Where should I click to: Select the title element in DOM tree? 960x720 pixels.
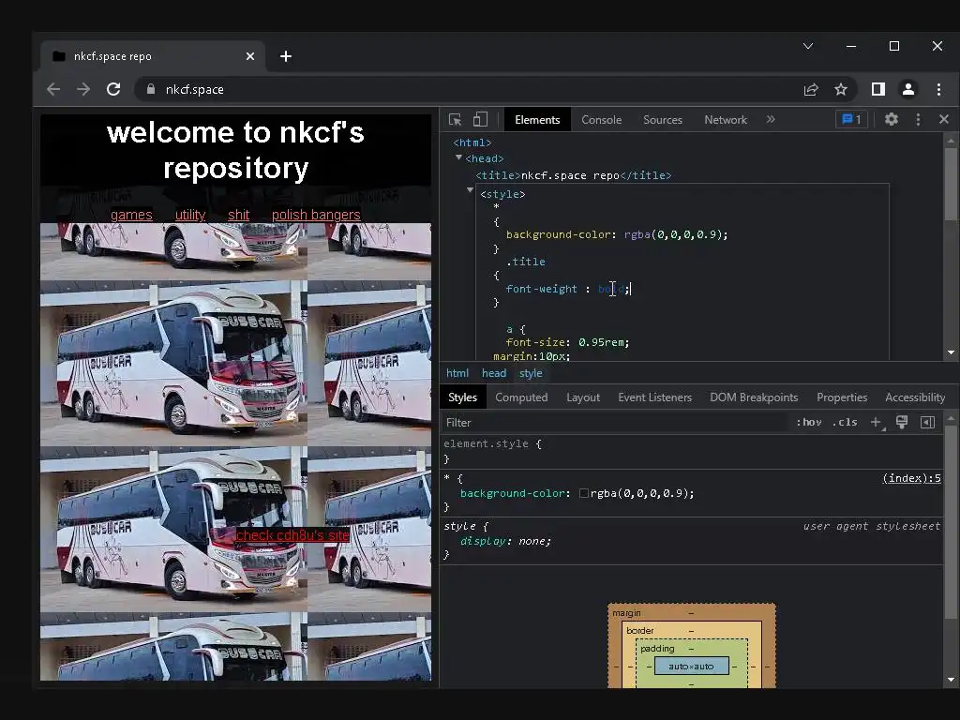click(x=573, y=175)
